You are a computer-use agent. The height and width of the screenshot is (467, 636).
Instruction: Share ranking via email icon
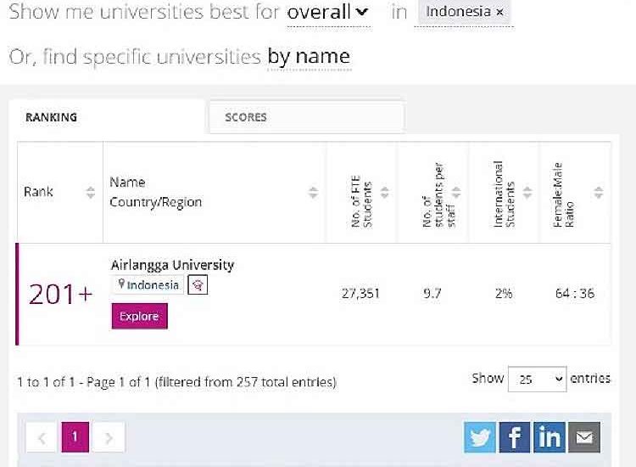[x=584, y=437]
